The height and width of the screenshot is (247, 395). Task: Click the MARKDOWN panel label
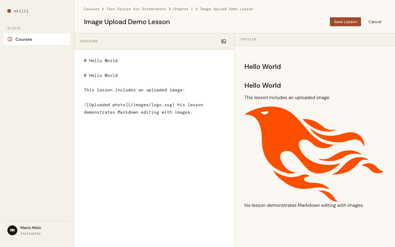(89, 41)
